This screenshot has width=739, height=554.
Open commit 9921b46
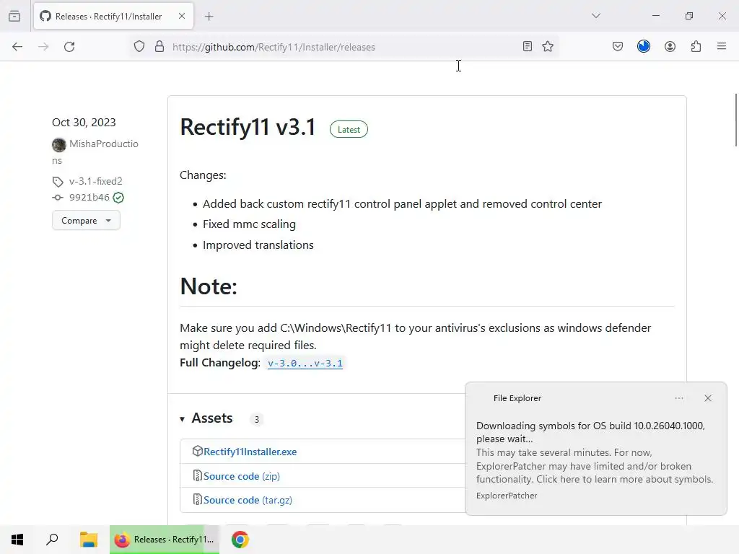click(89, 198)
